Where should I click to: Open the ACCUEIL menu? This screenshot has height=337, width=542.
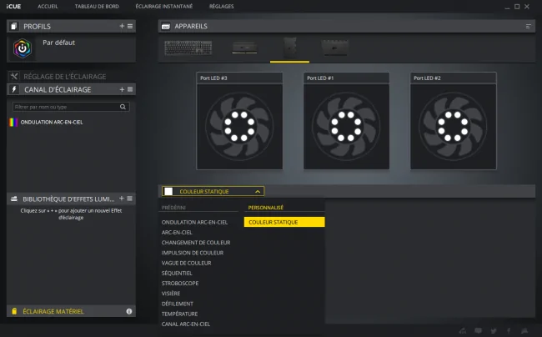pyautogui.click(x=48, y=6)
